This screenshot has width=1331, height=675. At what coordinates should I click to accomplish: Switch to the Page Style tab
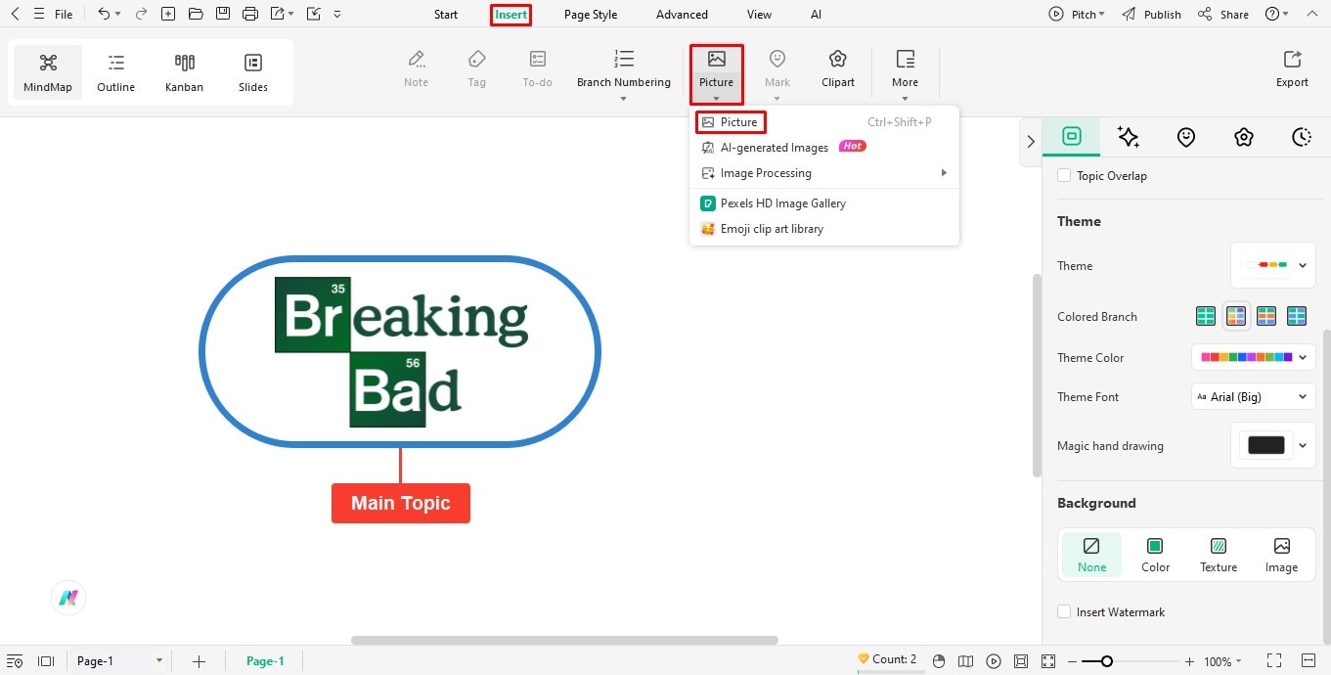click(x=591, y=15)
